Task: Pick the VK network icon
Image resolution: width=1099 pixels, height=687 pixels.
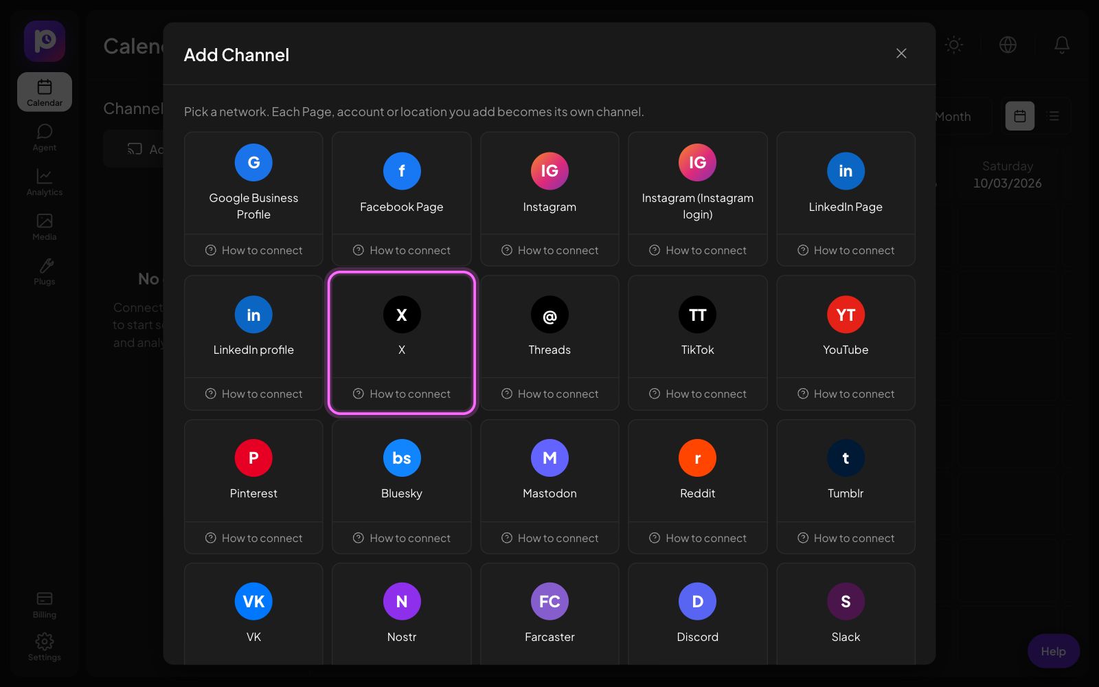Action: [x=253, y=602]
